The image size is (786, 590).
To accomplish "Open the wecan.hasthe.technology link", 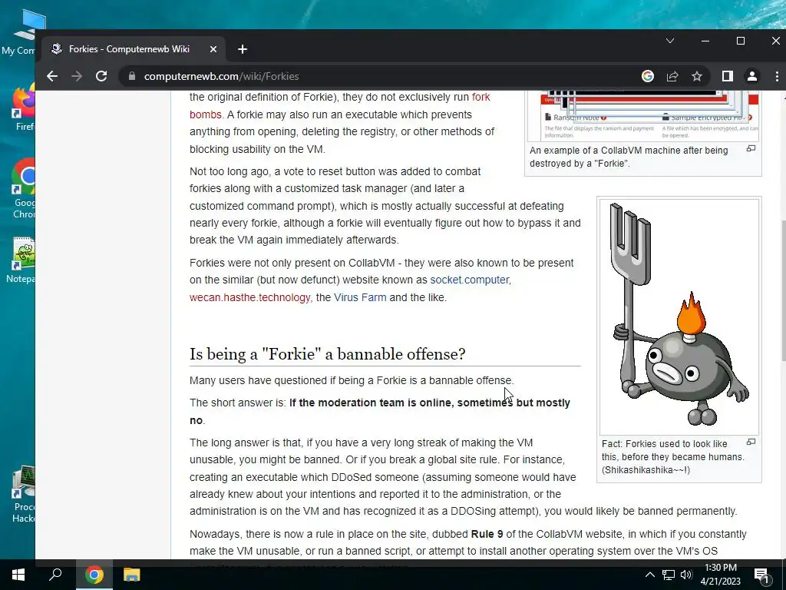I will click(249, 297).
